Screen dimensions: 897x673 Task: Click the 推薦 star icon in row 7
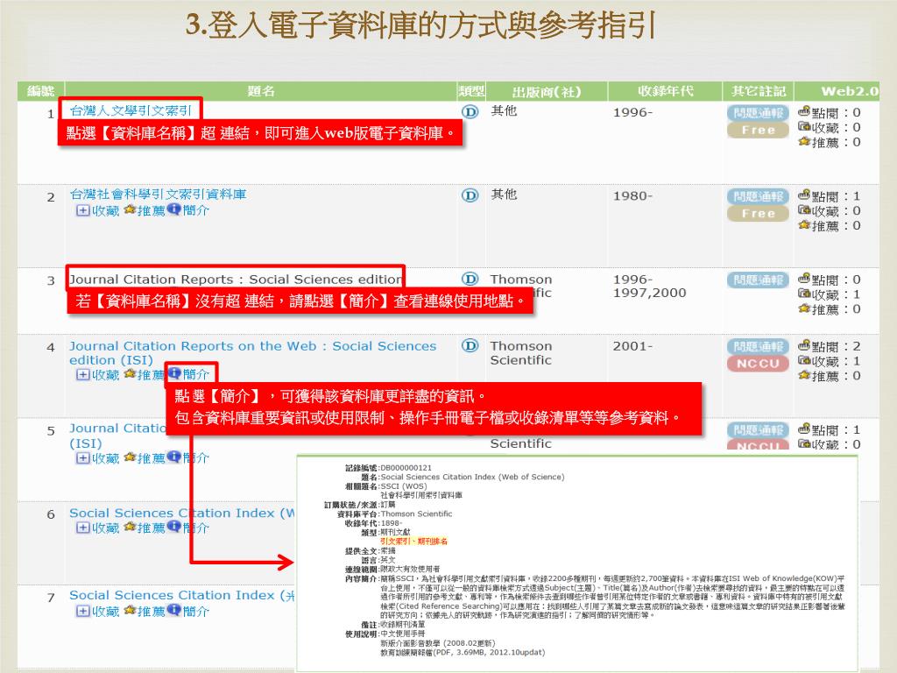tap(130, 611)
